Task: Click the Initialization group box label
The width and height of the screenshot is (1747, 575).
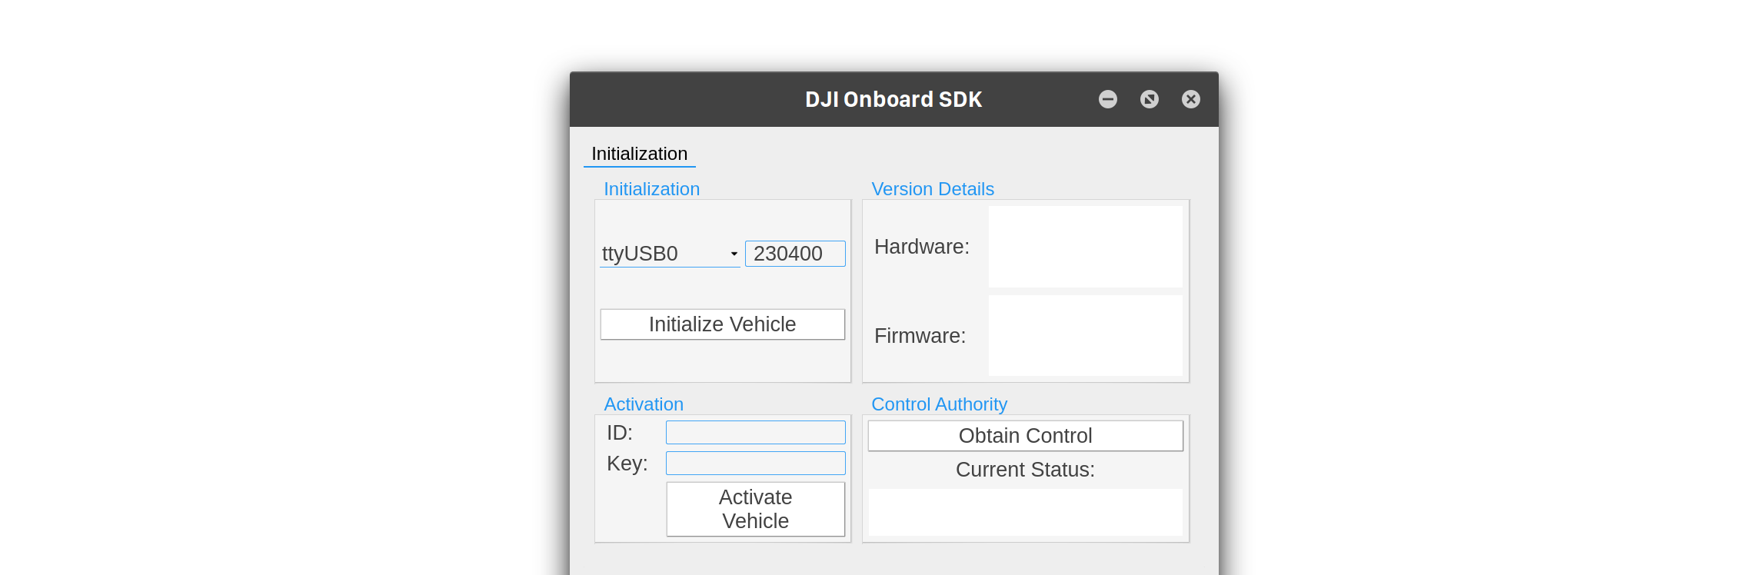Action: click(x=652, y=189)
